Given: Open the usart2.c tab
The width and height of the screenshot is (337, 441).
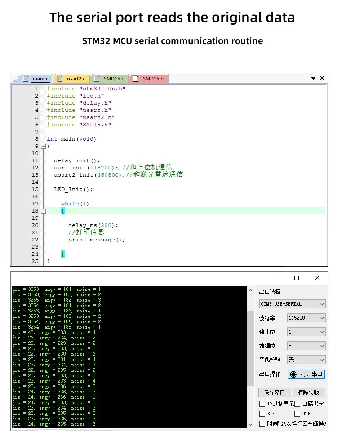Looking at the screenshot, I should pyautogui.click(x=72, y=79).
